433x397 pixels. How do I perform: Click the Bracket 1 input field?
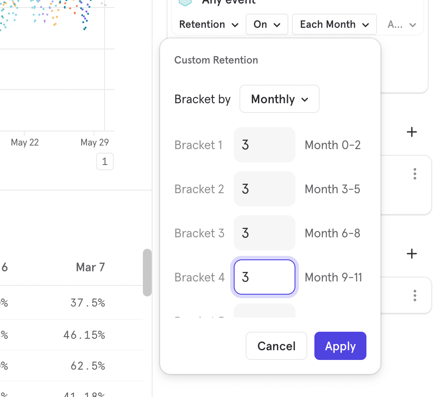[264, 145]
